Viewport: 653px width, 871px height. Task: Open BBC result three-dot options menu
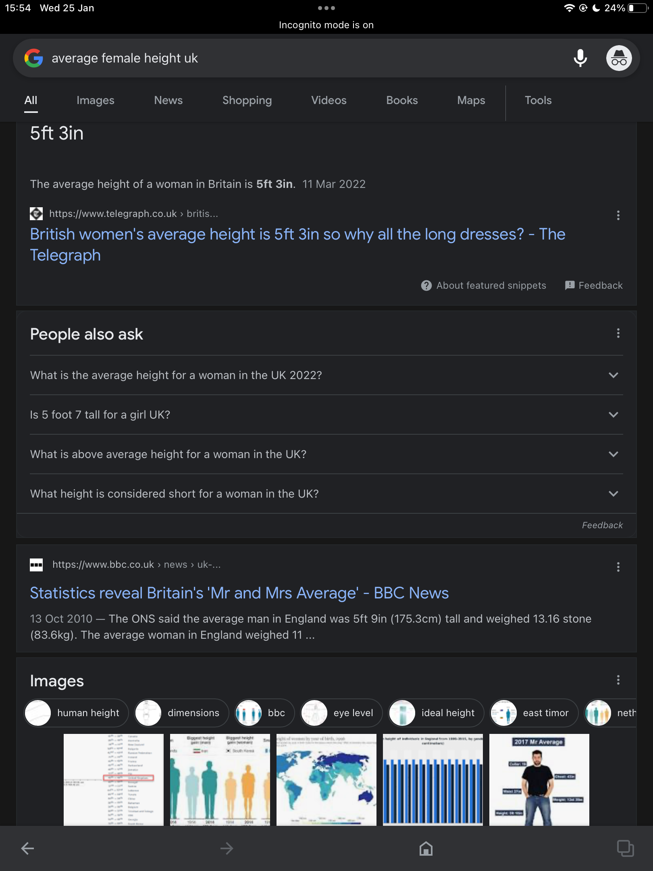pyautogui.click(x=618, y=567)
